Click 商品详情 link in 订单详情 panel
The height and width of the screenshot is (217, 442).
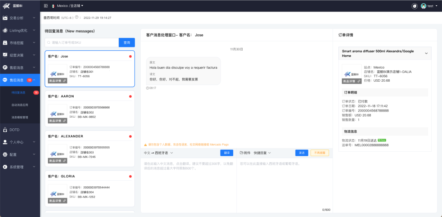[352, 81]
